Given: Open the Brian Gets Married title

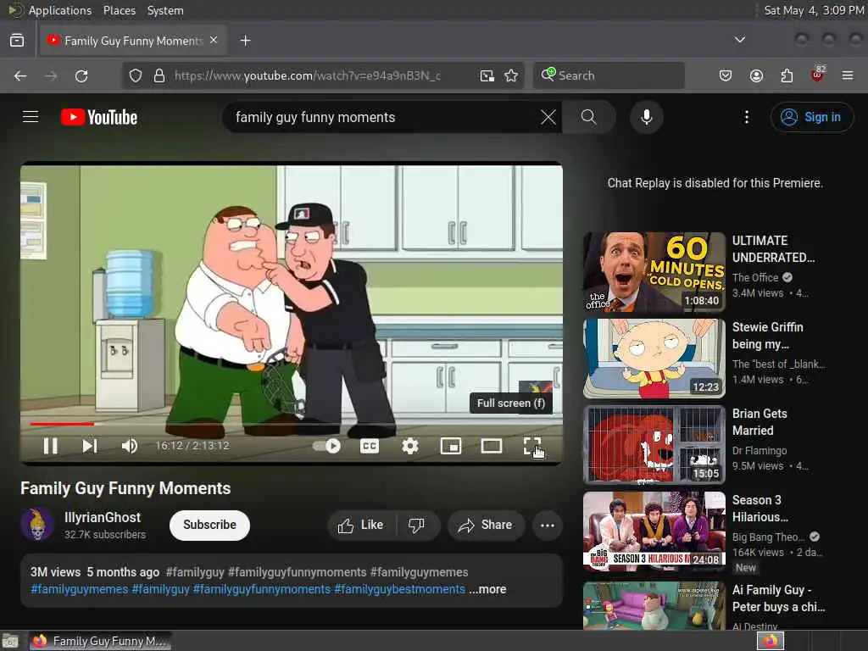Looking at the screenshot, I should pyautogui.click(x=759, y=422).
